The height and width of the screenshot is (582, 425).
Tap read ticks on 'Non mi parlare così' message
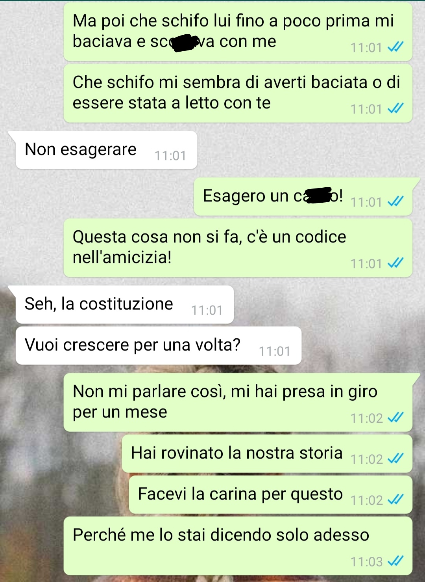395,418
